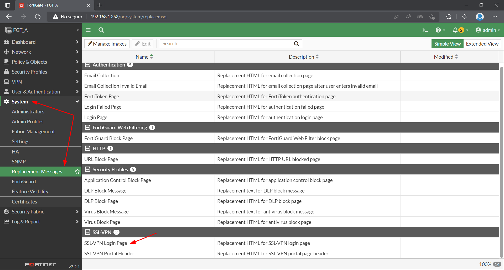Open the CLI console icon
Image resolution: width=504 pixels, height=270 pixels.
425,30
